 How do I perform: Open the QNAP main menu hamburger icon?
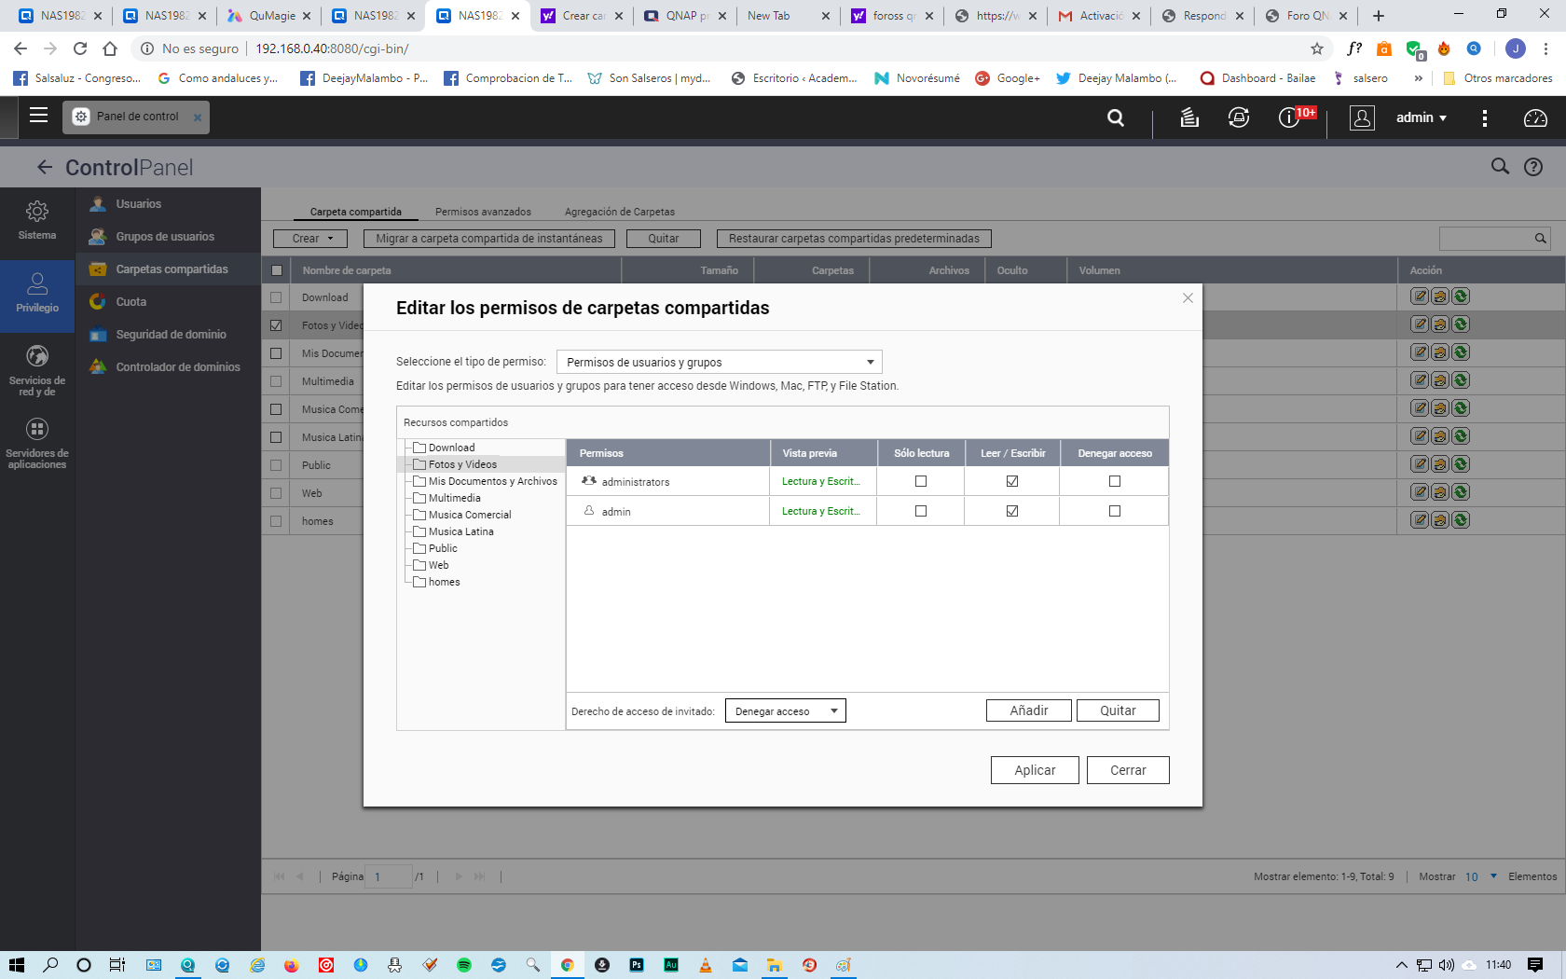[x=38, y=116]
